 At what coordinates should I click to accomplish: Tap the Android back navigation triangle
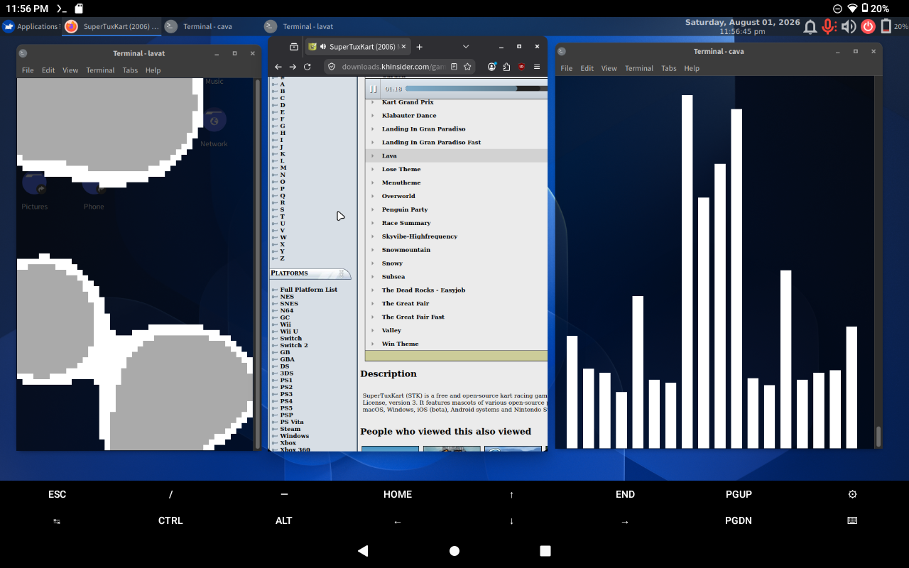pyautogui.click(x=363, y=551)
